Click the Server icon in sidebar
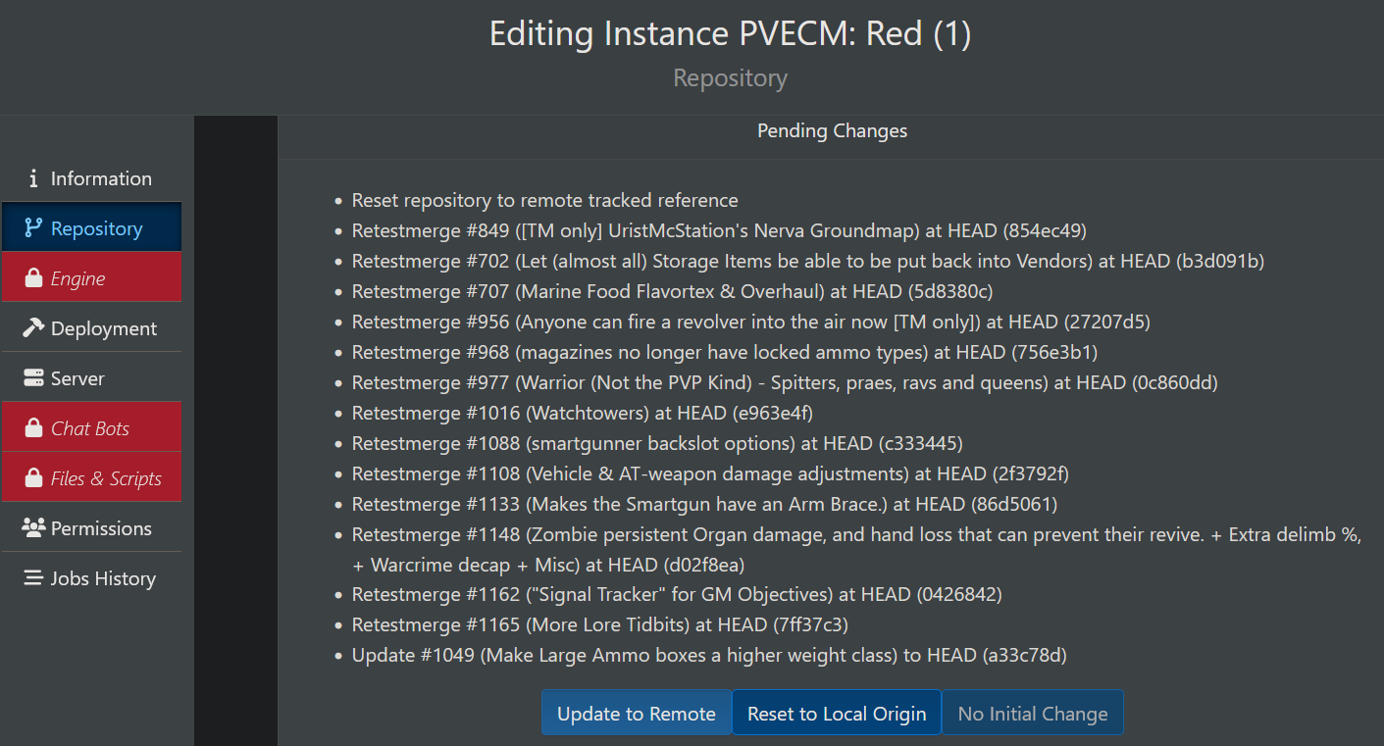Screen dimensions: 1384x746 33,378
